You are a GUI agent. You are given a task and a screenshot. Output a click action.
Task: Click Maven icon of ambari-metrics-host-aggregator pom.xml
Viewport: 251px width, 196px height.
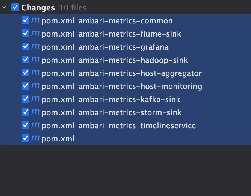point(35,73)
